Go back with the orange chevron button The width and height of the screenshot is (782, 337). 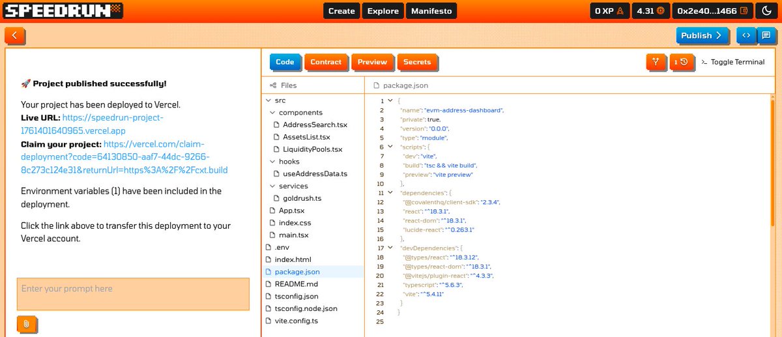point(14,35)
